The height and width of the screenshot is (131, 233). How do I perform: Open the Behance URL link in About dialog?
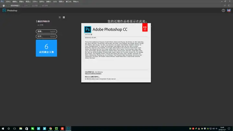[x=93, y=73]
